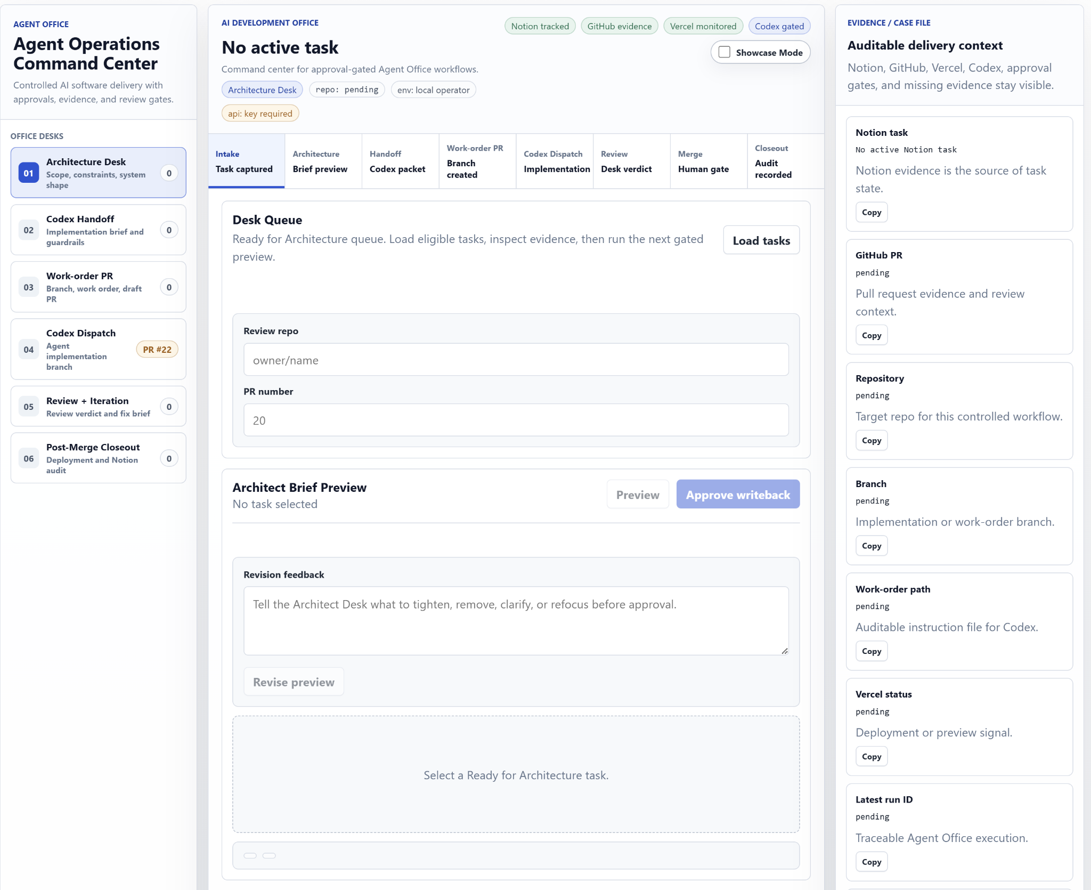Click the Load tasks button
The width and height of the screenshot is (1091, 890).
(761, 240)
